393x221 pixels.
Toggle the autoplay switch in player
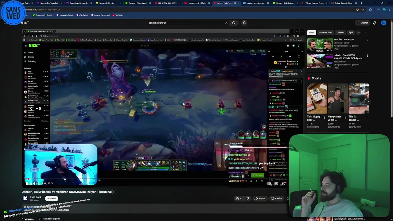point(269,184)
